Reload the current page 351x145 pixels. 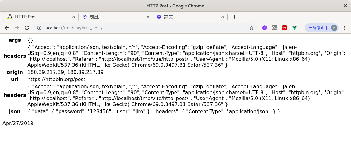[x=27, y=28]
